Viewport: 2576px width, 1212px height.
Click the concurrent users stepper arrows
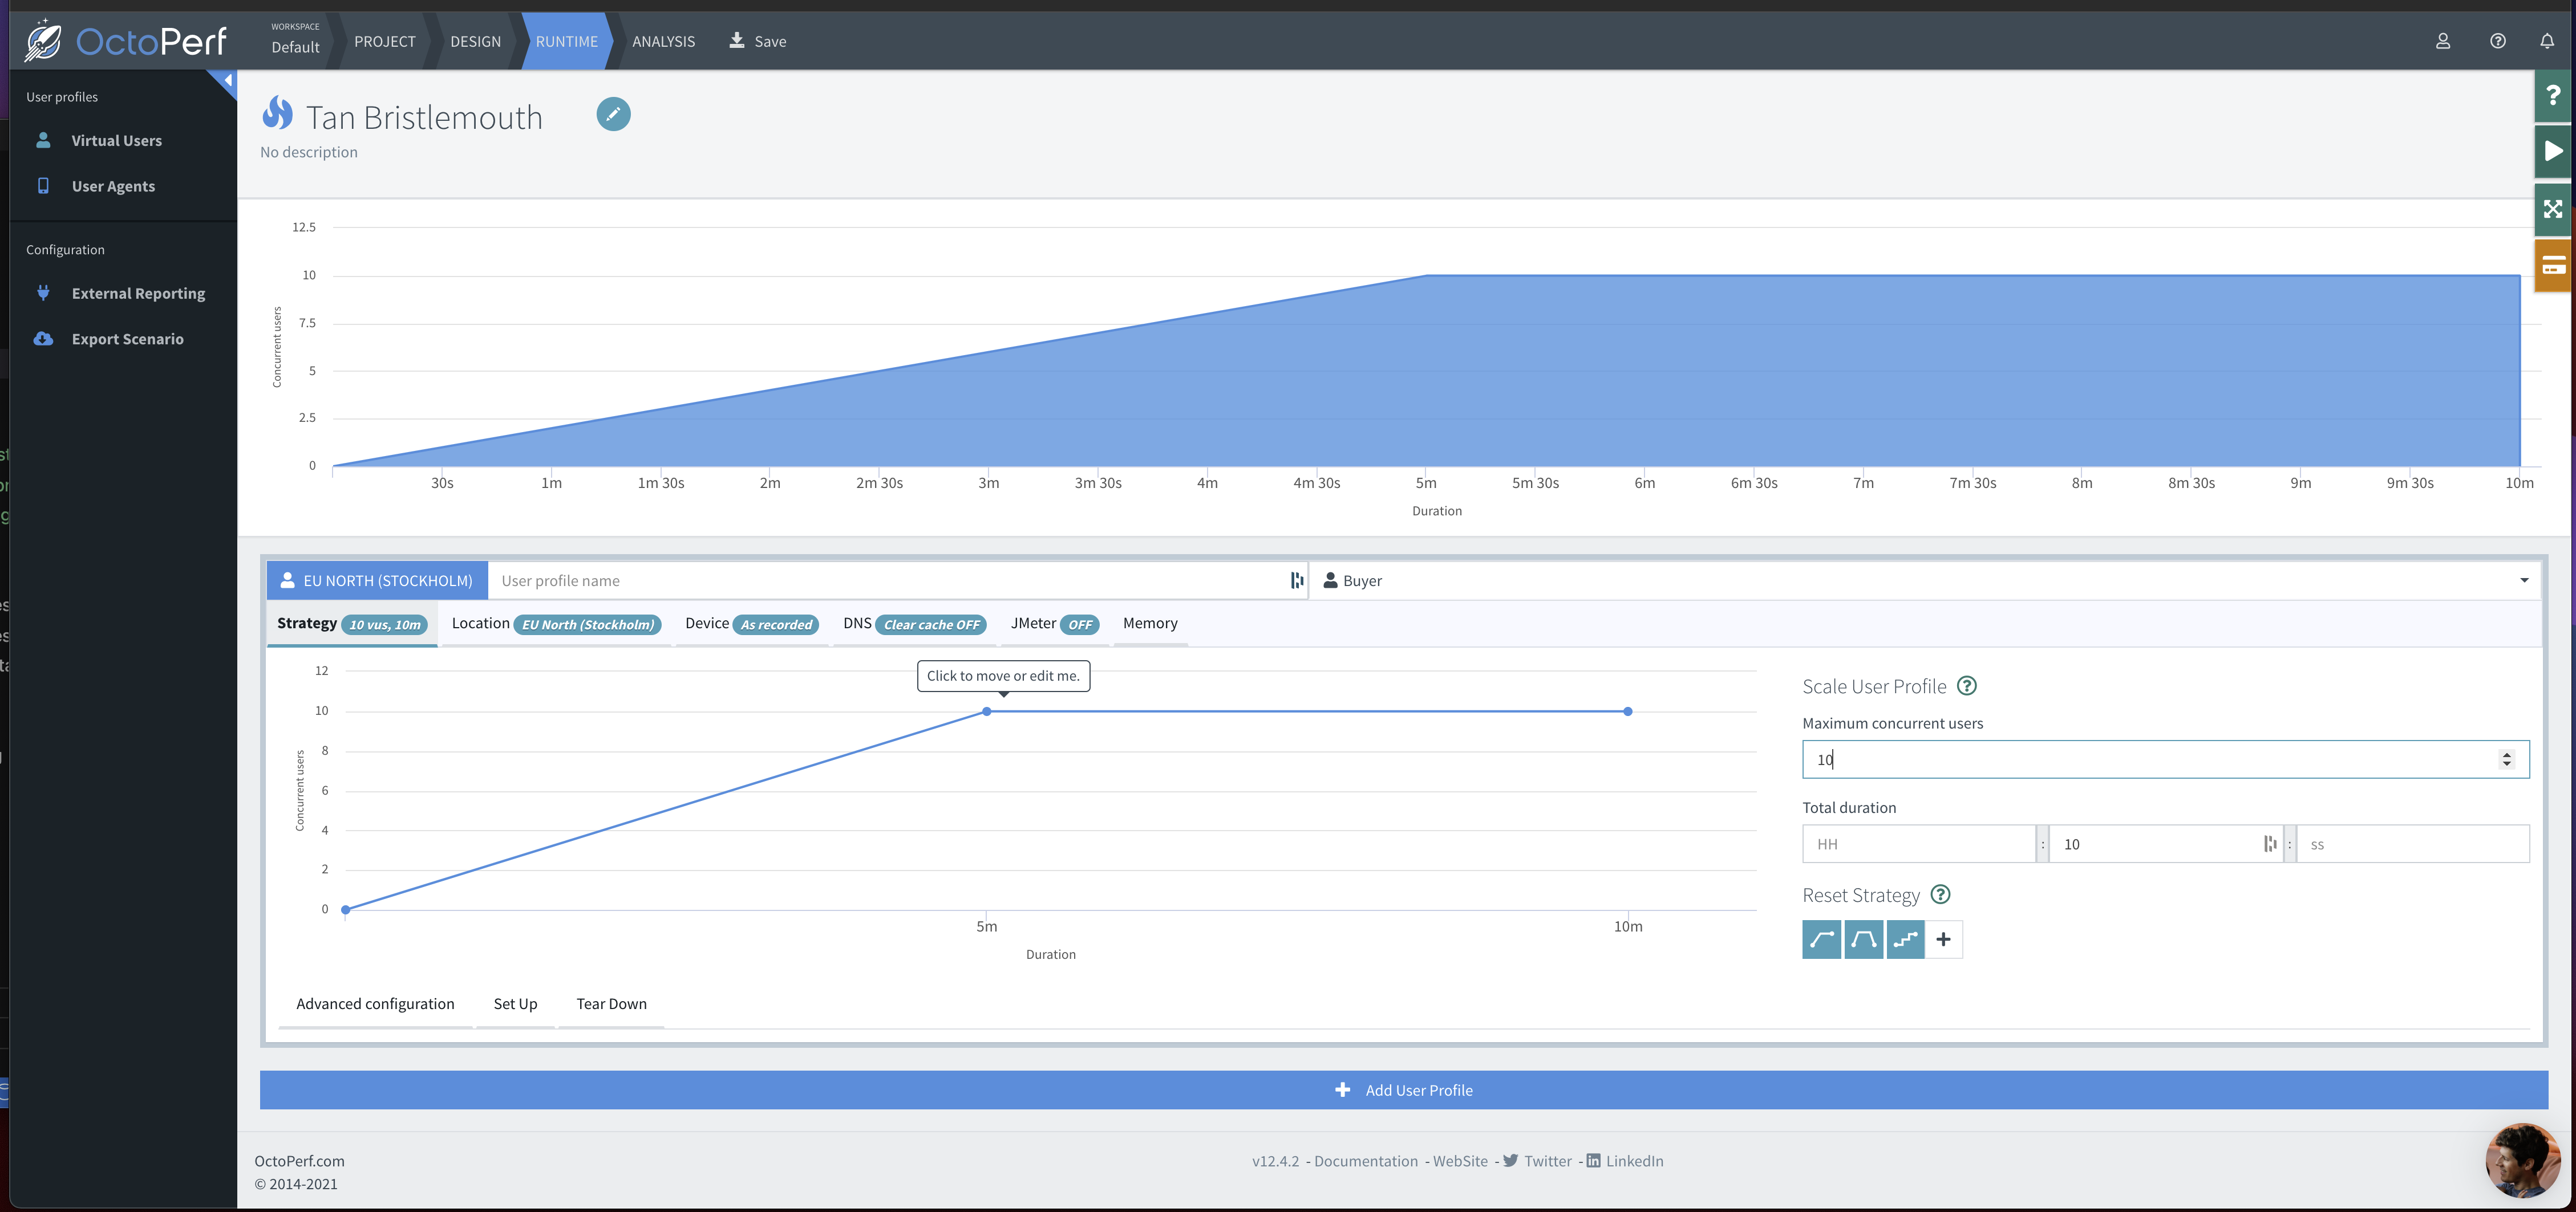coord(2506,759)
